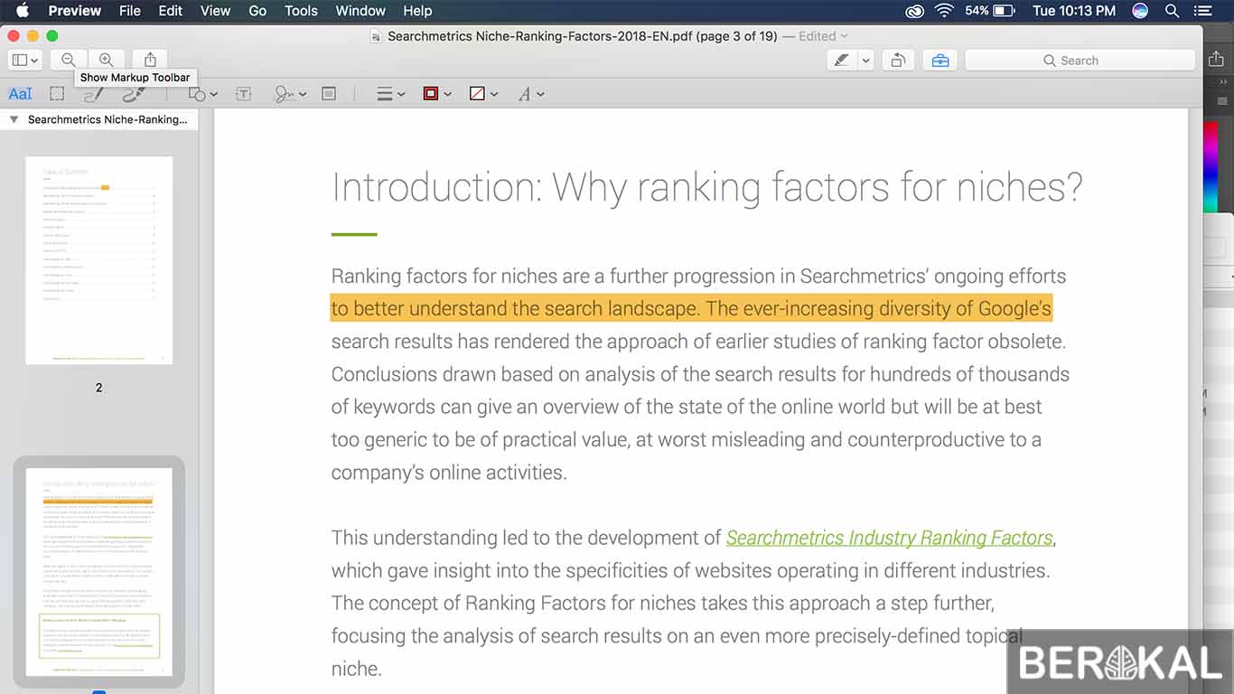Open the Go menu
The image size is (1234, 694).
257,11
